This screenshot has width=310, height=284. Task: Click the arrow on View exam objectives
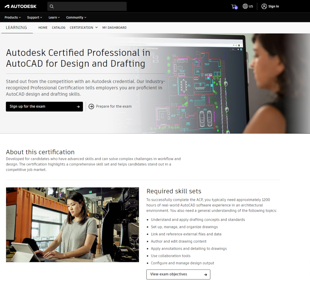click(205, 274)
